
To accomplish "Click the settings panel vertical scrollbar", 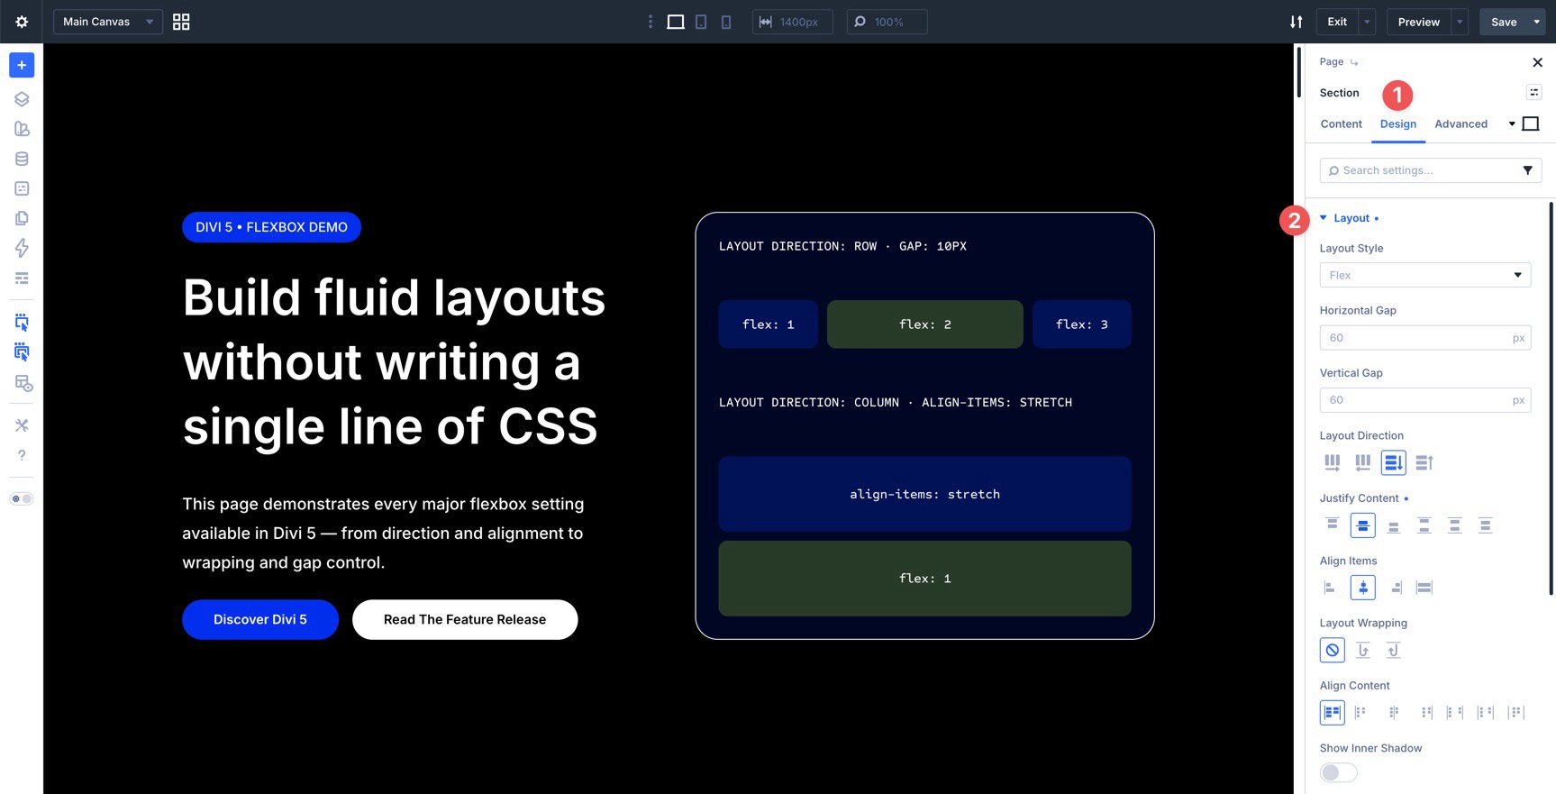I will 1551,398.
